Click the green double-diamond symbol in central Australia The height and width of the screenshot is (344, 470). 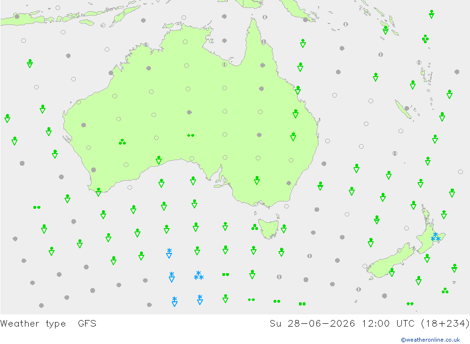click(191, 136)
